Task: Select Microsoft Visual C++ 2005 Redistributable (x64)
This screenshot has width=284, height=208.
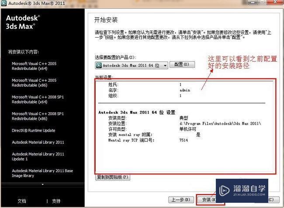Action: coord(34,66)
